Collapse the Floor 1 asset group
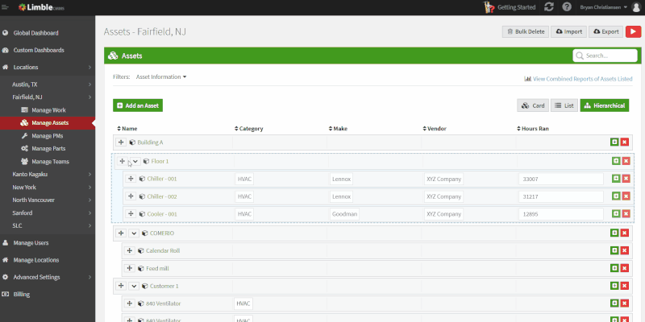This screenshot has width=645, height=322. (x=135, y=162)
